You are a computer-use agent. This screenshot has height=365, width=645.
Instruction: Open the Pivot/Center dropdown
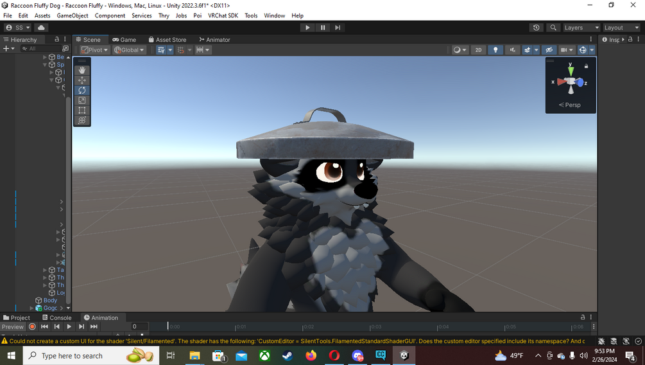coord(94,50)
